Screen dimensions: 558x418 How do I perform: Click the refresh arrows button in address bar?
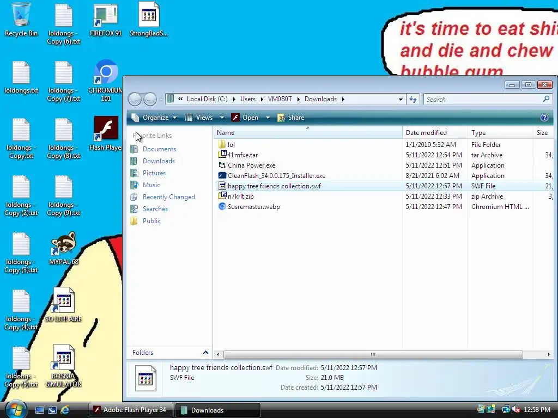pos(413,99)
